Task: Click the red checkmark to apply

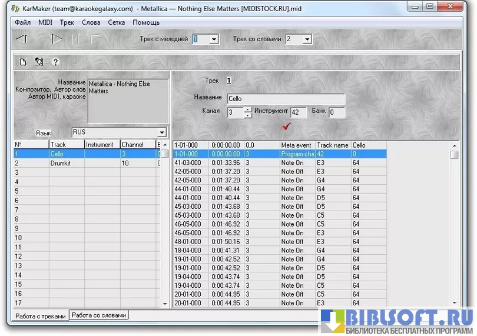Action: click(x=287, y=126)
